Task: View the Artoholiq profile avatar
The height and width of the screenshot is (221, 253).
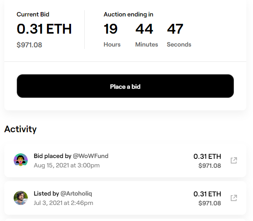Action: tap(21, 198)
